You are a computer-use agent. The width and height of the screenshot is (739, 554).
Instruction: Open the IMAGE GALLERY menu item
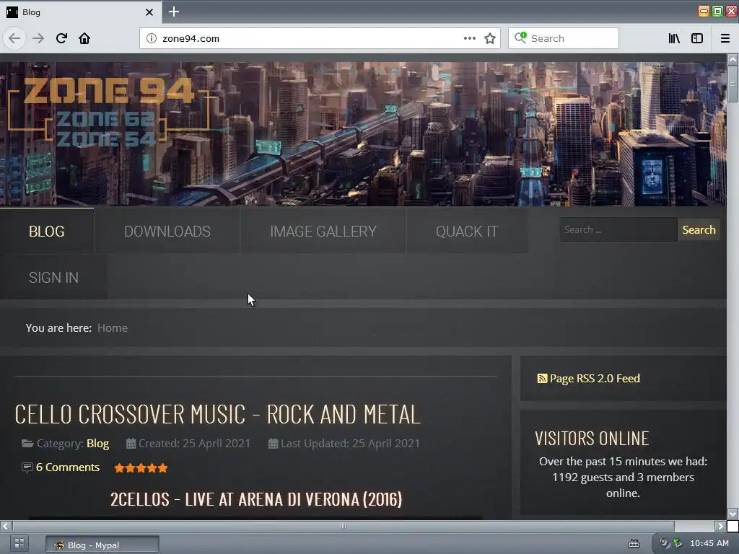[323, 232]
